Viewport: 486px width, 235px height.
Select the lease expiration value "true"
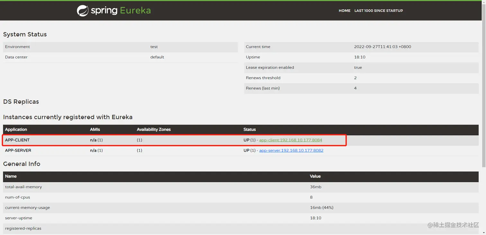pyautogui.click(x=358, y=67)
